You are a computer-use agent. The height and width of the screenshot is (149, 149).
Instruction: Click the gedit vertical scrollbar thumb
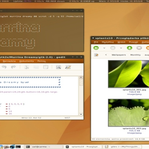coord(81,82)
